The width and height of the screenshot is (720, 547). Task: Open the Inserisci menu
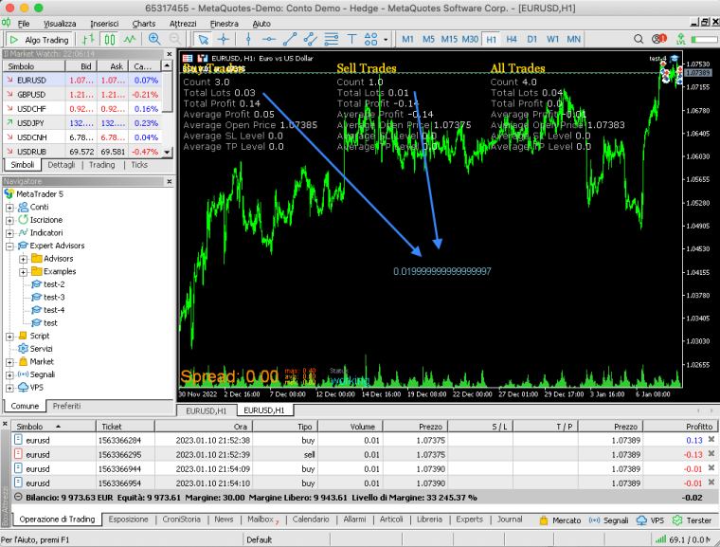coord(104,24)
